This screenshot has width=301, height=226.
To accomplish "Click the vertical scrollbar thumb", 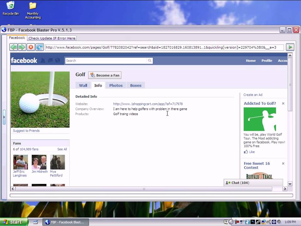I will tap(290, 84).
